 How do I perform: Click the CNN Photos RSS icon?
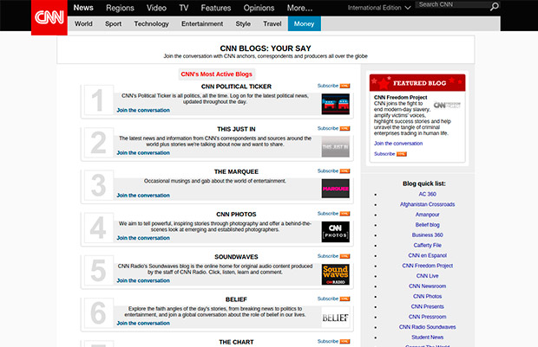pyautogui.click(x=344, y=214)
